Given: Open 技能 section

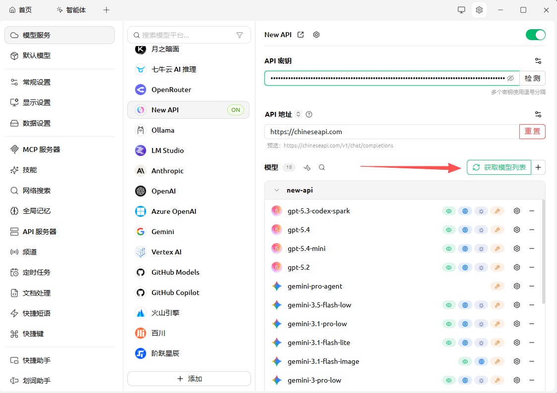Looking at the screenshot, I should [x=60, y=170].
